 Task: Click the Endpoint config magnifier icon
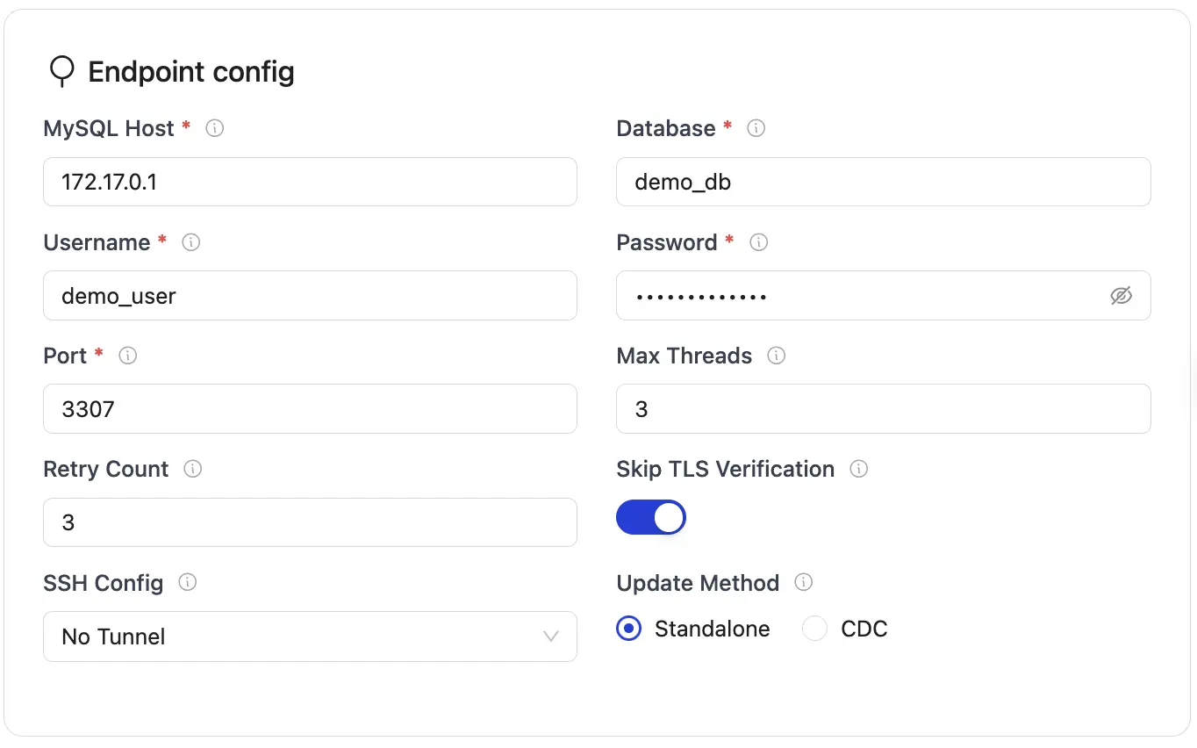tap(61, 71)
